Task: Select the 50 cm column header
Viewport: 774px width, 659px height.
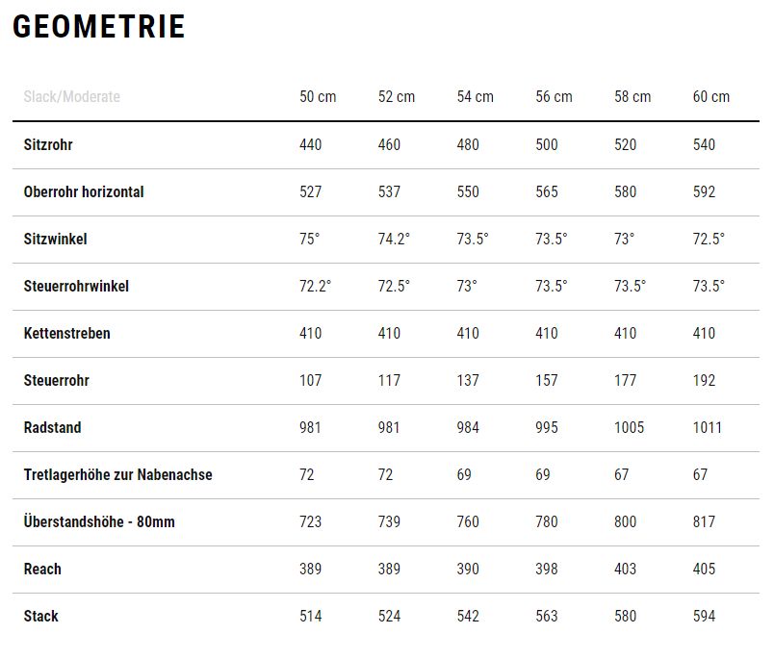Action: pos(318,96)
